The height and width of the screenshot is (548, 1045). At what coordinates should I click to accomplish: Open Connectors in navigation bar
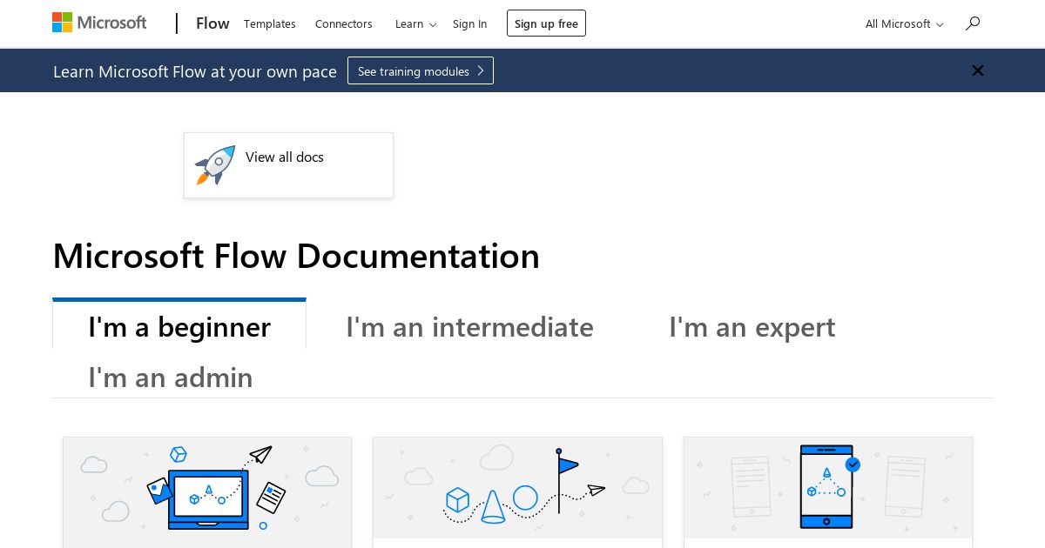pyautogui.click(x=344, y=23)
